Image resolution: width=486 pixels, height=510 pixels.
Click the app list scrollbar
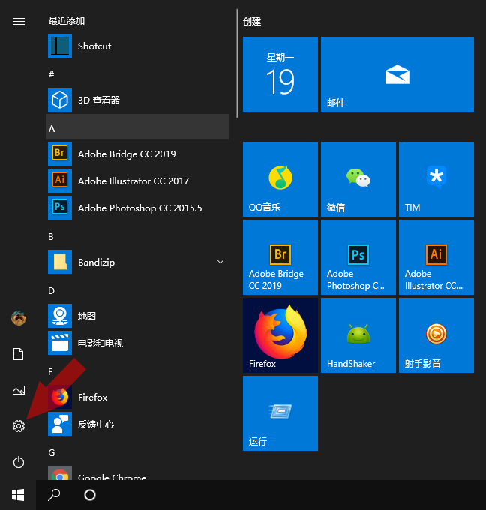tap(237, 64)
